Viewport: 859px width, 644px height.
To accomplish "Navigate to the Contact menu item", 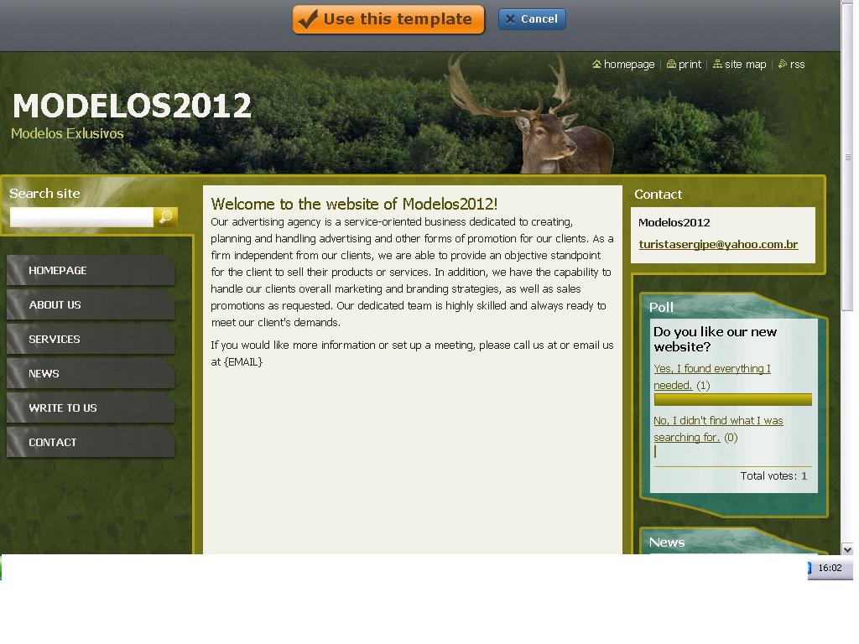I will (52, 443).
